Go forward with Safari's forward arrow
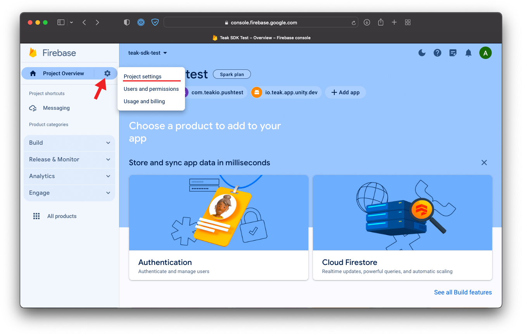The width and height of the screenshot is (522, 334). click(97, 22)
